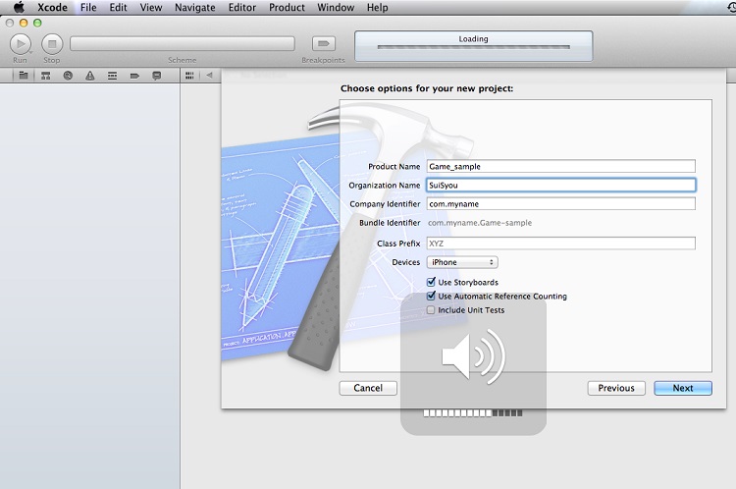The image size is (736, 489).
Task: Click the editor back arrow
Action: tap(209, 76)
